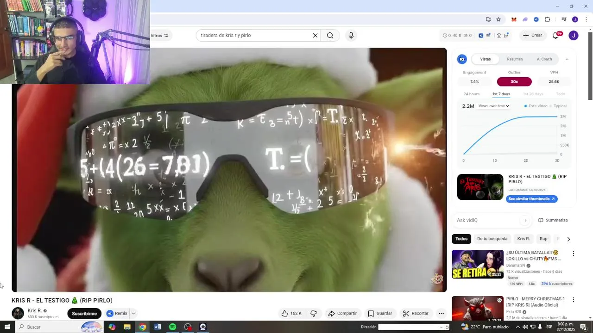Open Spotify from the taskbar
The width and height of the screenshot is (593, 333).
pyautogui.click(x=172, y=327)
